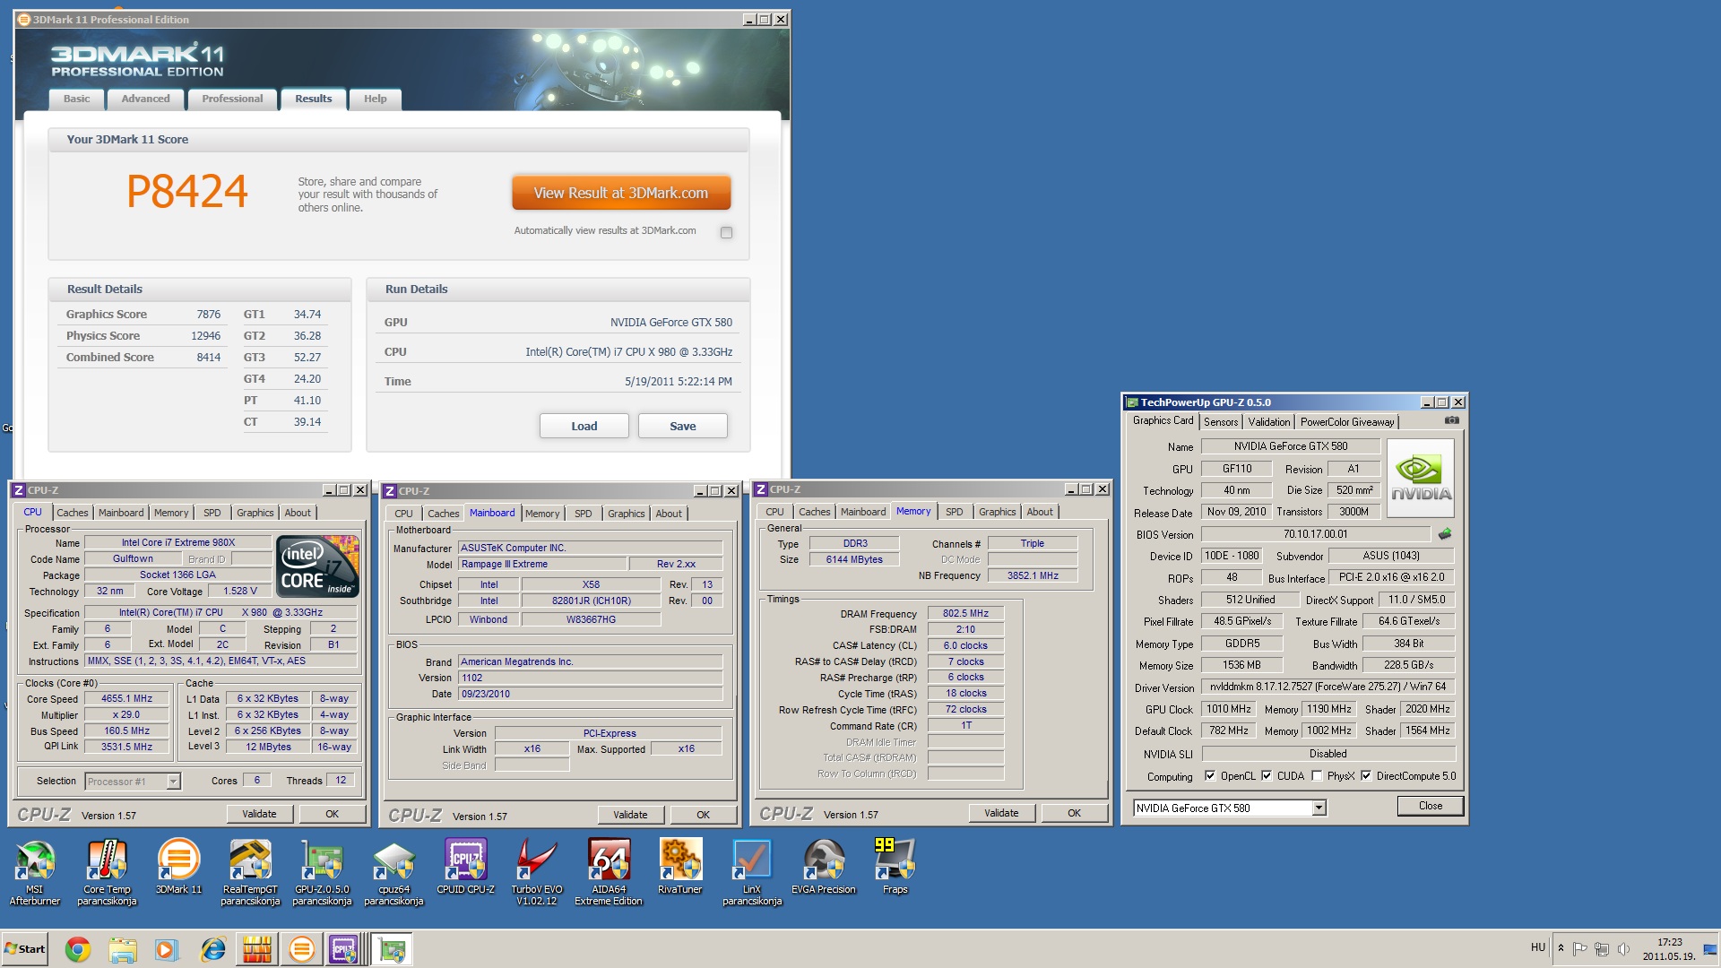Screen dimensions: 1721x968
Task: Enable automatically view results checkbox
Action: pos(726,232)
